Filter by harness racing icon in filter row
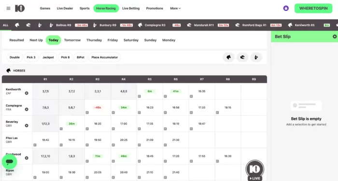Screen dimensions: 338x181 coord(256,57)
